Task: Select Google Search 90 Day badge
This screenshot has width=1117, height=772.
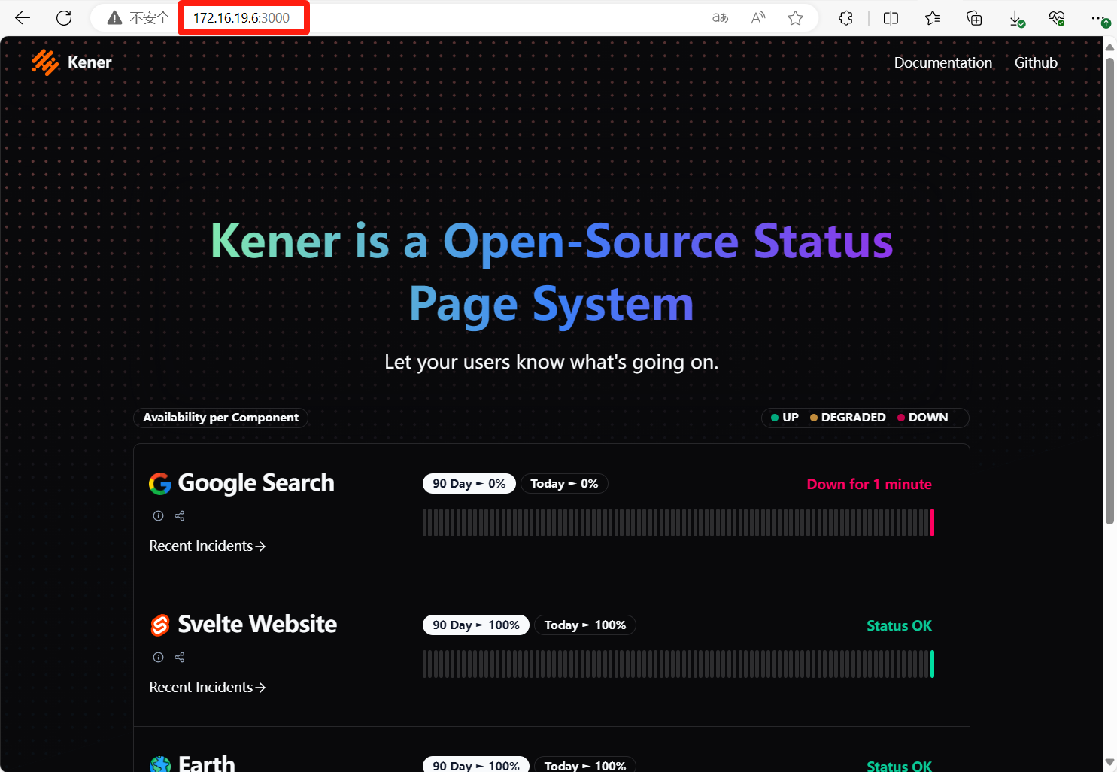Action: (469, 484)
